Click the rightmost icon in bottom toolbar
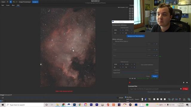Screen dimensions: 191x107 pyautogui.click(x=189, y=99)
